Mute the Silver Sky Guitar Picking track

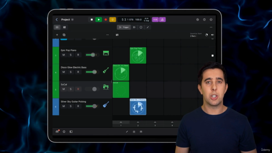(x=64, y=106)
